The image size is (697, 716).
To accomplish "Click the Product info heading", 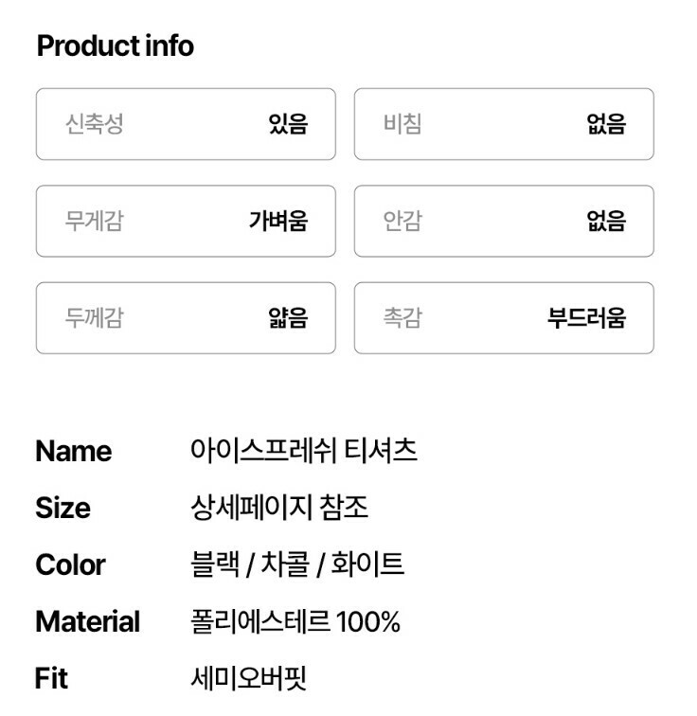I will pyautogui.click(x=115, y=45).
